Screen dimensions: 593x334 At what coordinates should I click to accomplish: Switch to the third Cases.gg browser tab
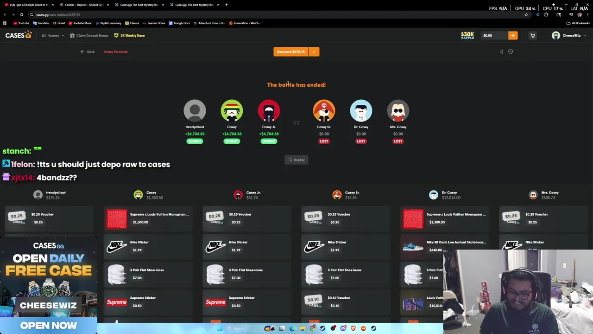(139, 5)
